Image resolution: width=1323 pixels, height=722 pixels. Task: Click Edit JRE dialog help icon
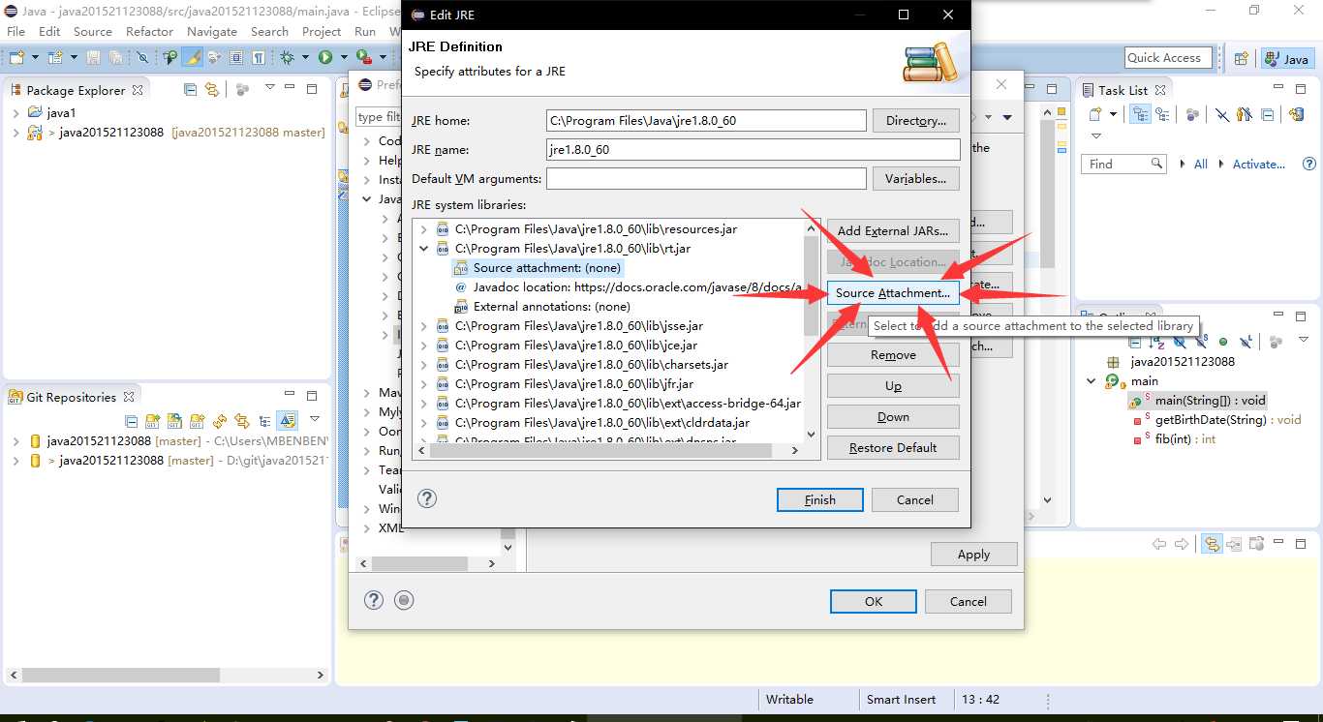427,498
